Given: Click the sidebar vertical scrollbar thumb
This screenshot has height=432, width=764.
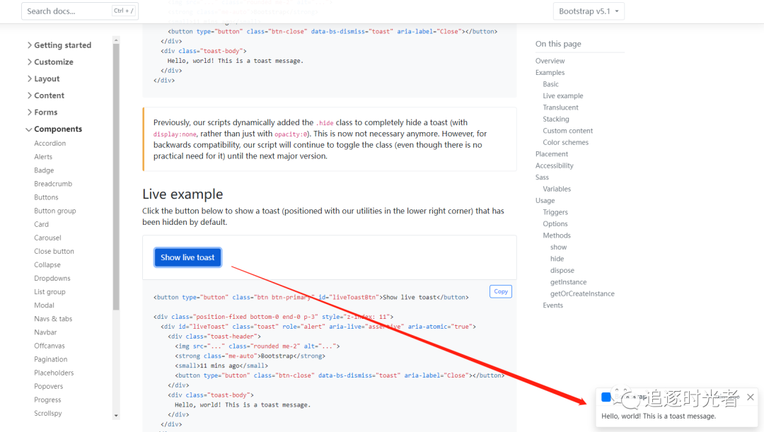Looking at the screenshot, I should click(x=116, y=177).
